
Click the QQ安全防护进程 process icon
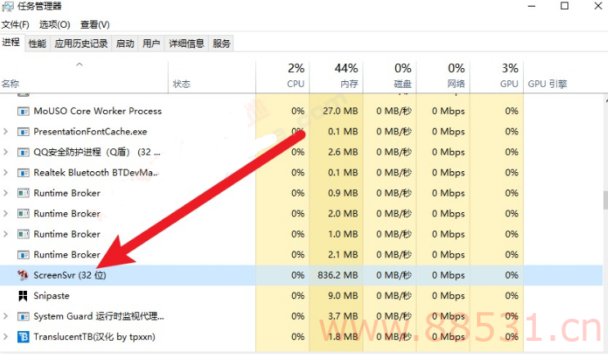(23, 152)
